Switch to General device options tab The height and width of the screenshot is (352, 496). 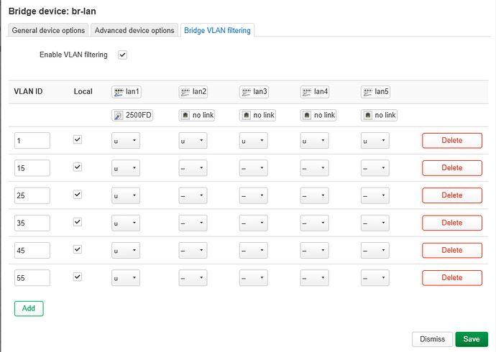[x=49, y=30]
